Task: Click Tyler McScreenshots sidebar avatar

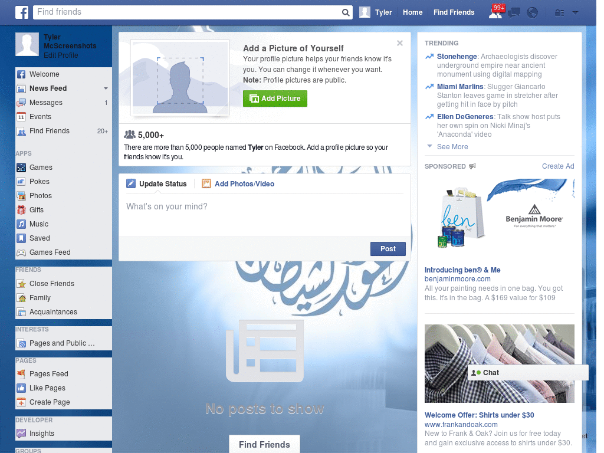Action: pos(27,44)
